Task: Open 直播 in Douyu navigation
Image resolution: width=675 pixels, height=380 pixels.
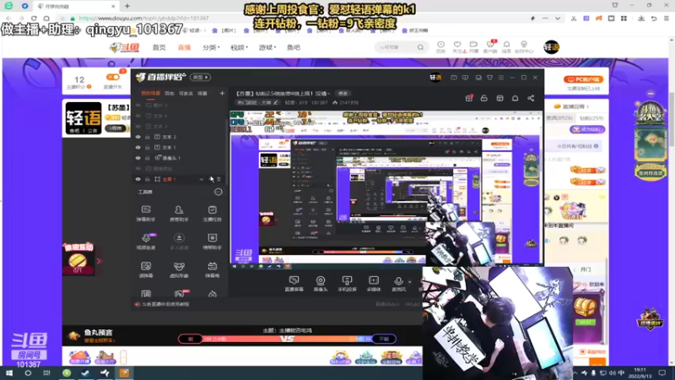Action: [184, 47]
